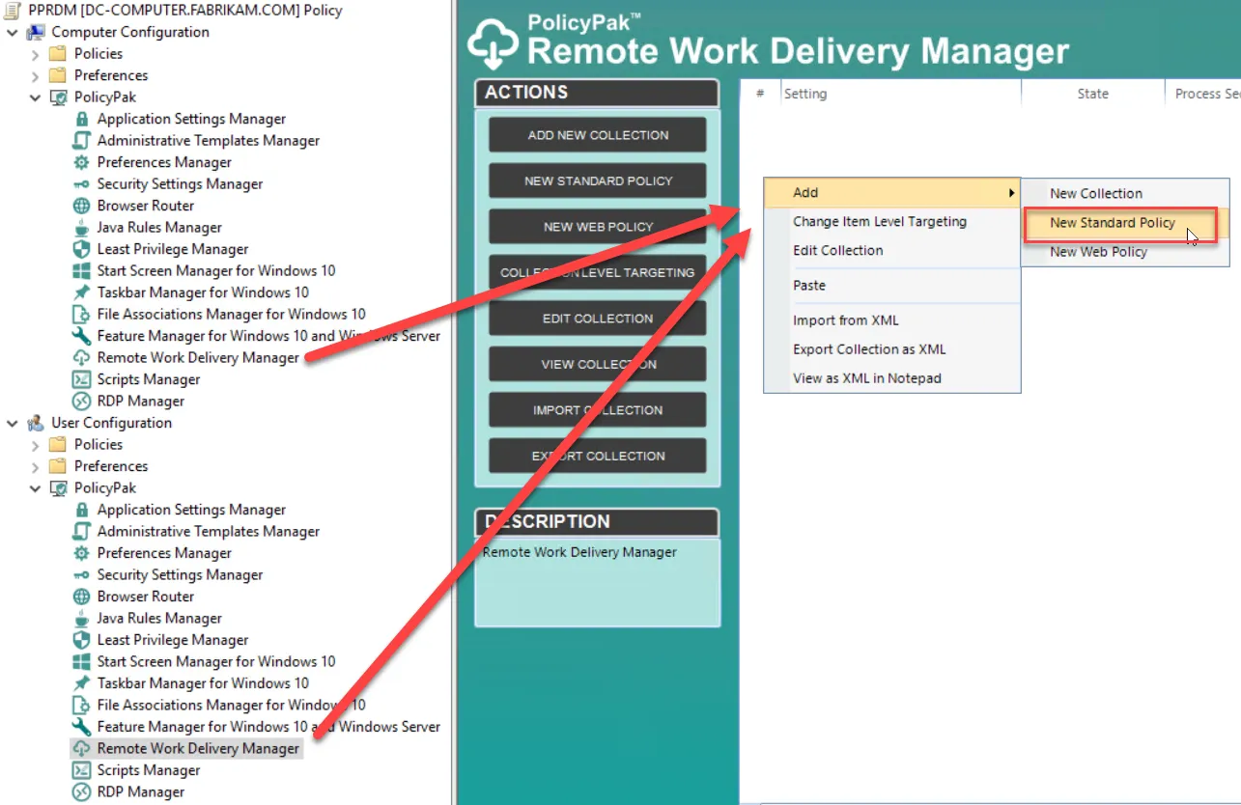Click Start Screen Manager Windows icon under Computer Configuration
The width and height of the screenshot is (1241, 805).
pos(82,271)
